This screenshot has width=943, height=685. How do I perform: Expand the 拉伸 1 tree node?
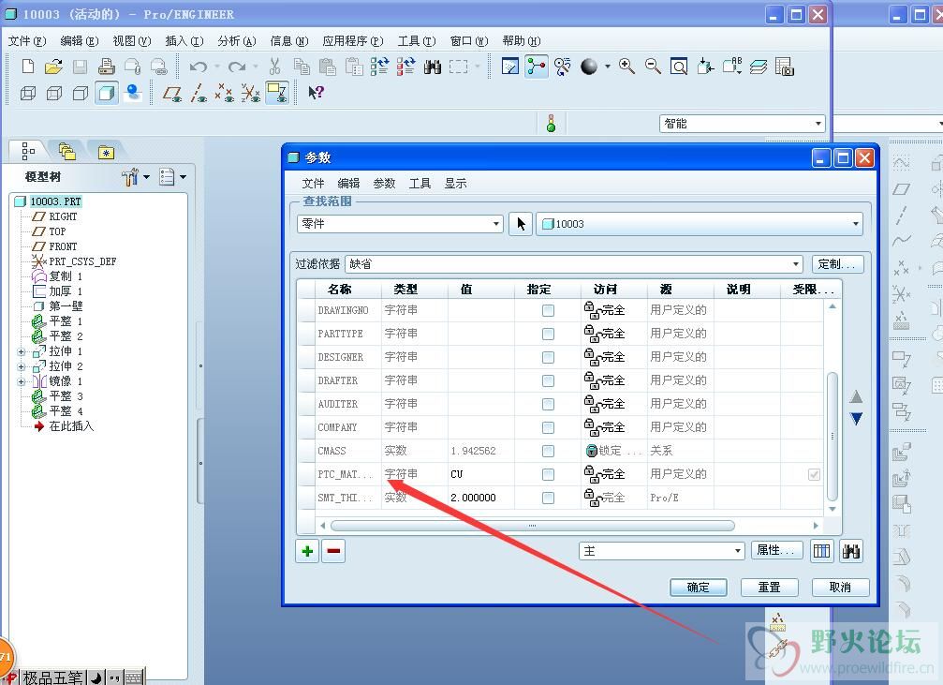[21, 351]
